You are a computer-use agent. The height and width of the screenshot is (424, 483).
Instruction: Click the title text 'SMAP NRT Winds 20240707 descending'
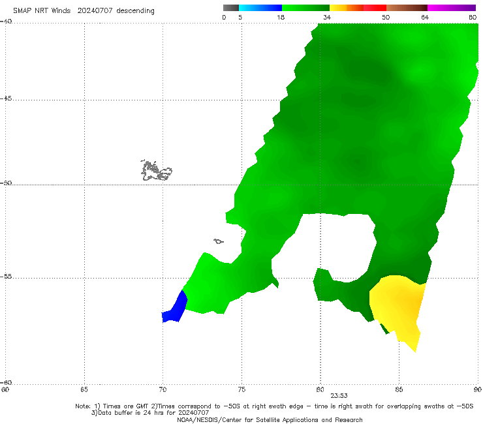(x=84, y=11)
